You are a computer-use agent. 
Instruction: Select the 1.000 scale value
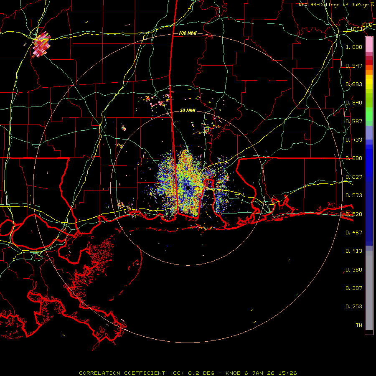click(x=354, y=47)
